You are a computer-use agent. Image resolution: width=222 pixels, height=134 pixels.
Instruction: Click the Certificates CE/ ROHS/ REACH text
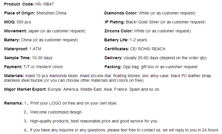(x=135, y=49)
